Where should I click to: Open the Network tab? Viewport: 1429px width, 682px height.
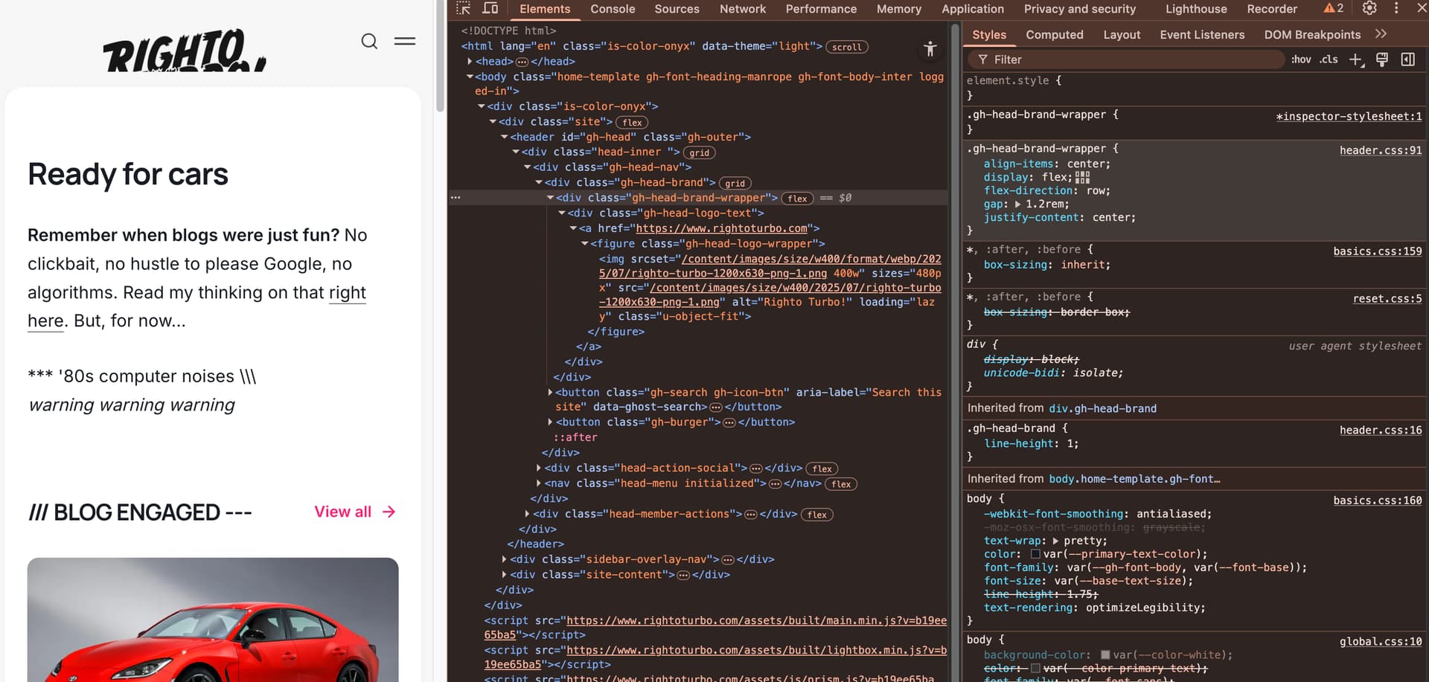pyautogui.click(x=743, y=9)
